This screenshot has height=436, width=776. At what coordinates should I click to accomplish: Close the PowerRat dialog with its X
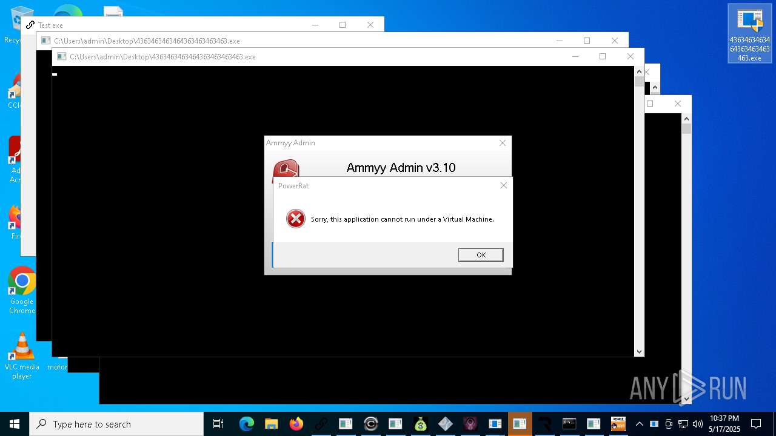click(x=503, y=185)
